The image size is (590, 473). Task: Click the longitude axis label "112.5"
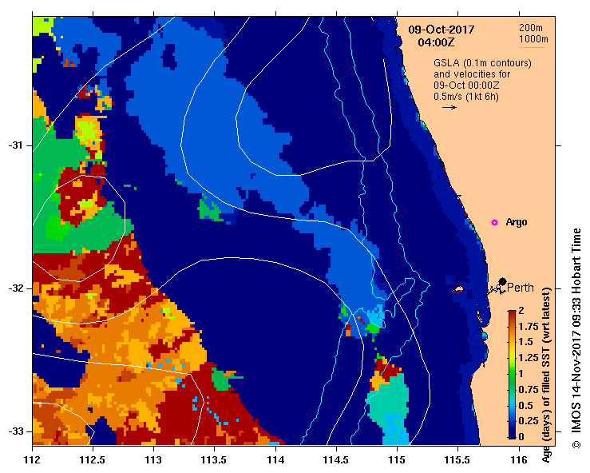pos(93,460)
